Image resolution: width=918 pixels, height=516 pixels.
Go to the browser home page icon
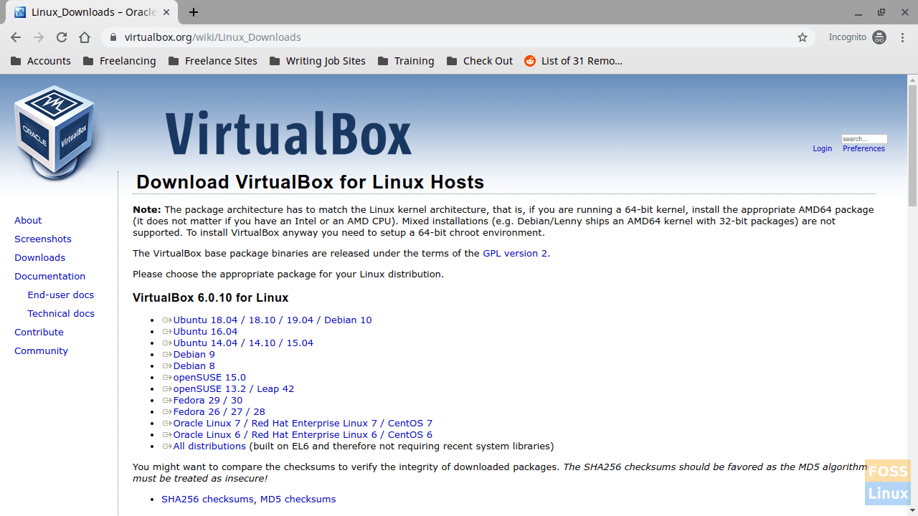85,37
